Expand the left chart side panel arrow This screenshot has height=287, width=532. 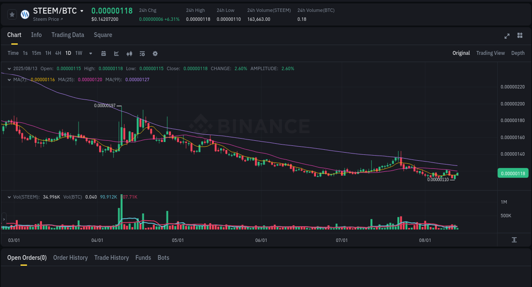tap(3, 219)
